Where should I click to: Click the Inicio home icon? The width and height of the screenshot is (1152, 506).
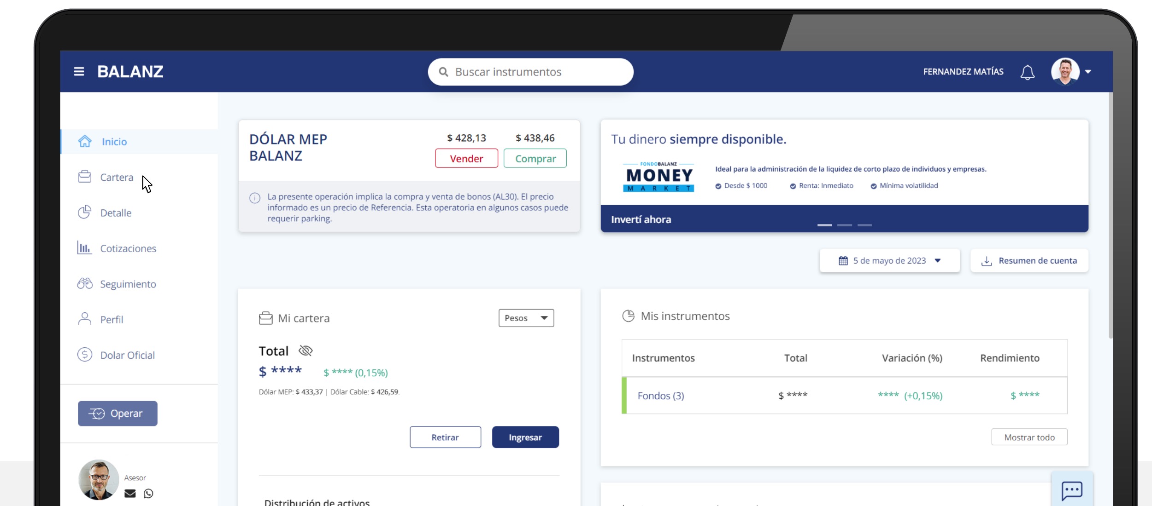tap(85, 141)
